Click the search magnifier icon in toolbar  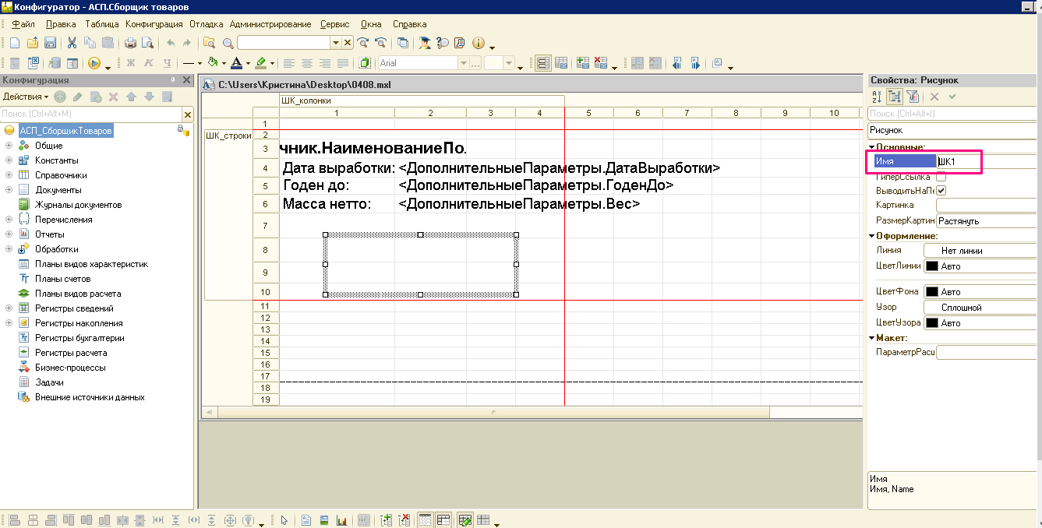228,43
